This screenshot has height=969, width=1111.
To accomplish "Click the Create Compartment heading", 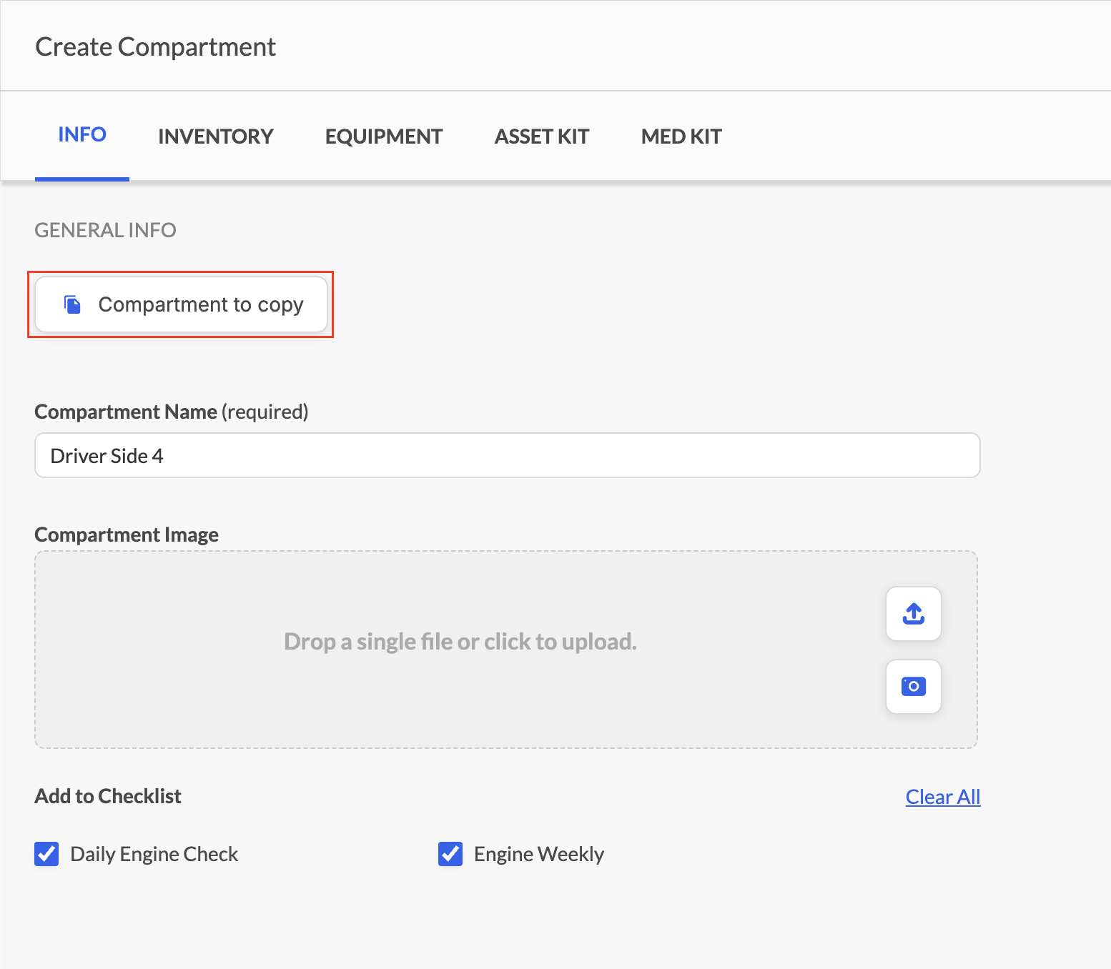I will pyautogui.click(x=156, y=47).
